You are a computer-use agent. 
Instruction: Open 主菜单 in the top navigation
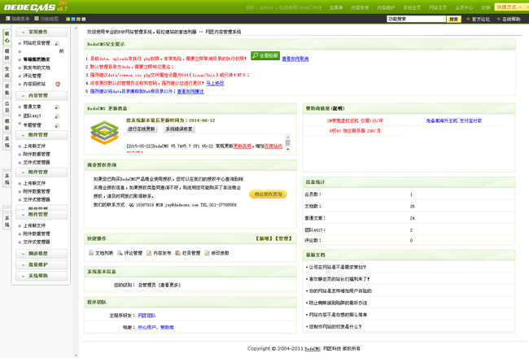click(336, 7)
